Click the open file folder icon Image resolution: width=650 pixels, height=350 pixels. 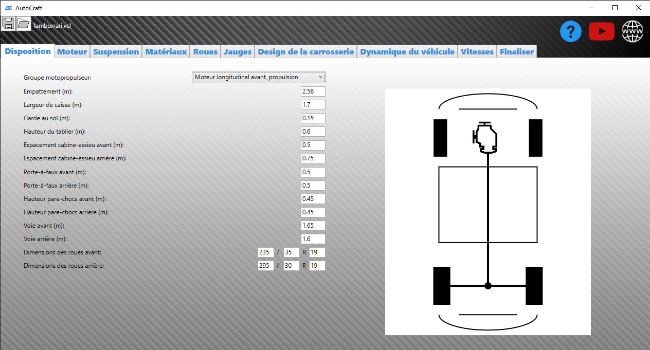(24, 24)
